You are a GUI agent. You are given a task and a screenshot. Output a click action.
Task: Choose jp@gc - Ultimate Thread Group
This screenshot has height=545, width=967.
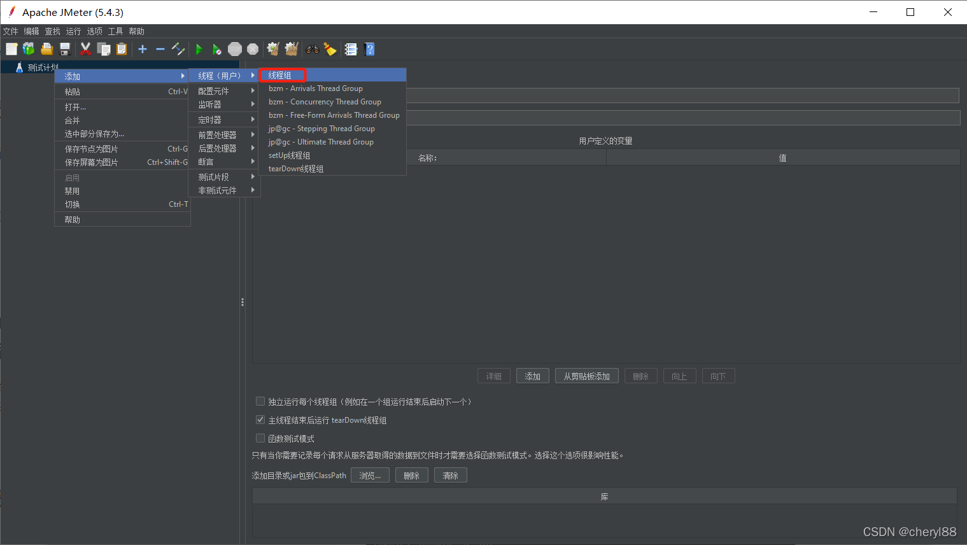[332, 142]
